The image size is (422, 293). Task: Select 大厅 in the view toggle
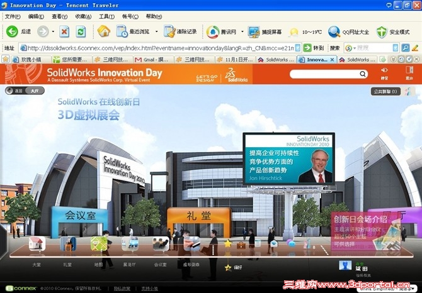[35, 91]
